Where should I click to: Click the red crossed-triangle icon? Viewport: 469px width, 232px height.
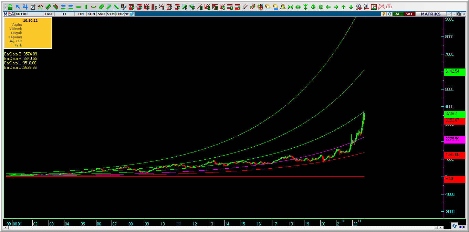click(x=381, y=7)
